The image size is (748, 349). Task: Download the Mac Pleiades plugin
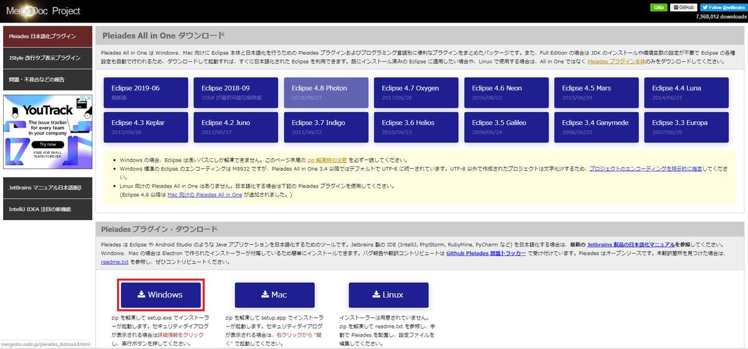274,295
